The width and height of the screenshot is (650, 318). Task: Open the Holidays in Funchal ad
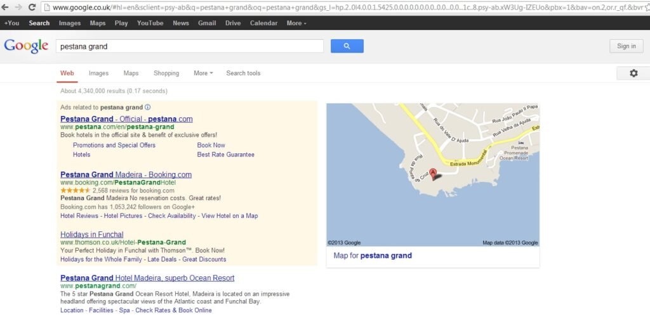coord(91,234)
